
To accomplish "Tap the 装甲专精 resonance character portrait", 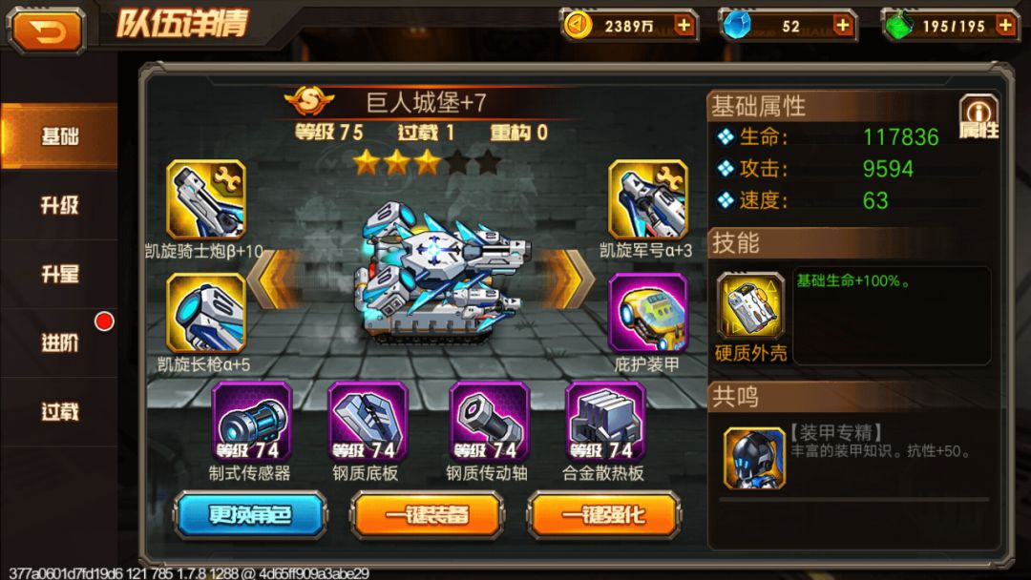I will pyautogui.click(x=754, y=458).
